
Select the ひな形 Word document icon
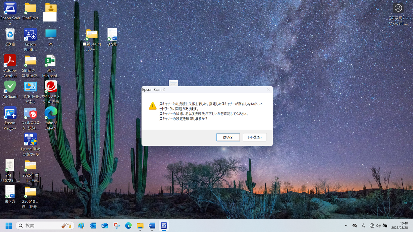pyautogui.click(x=112, y=37)
